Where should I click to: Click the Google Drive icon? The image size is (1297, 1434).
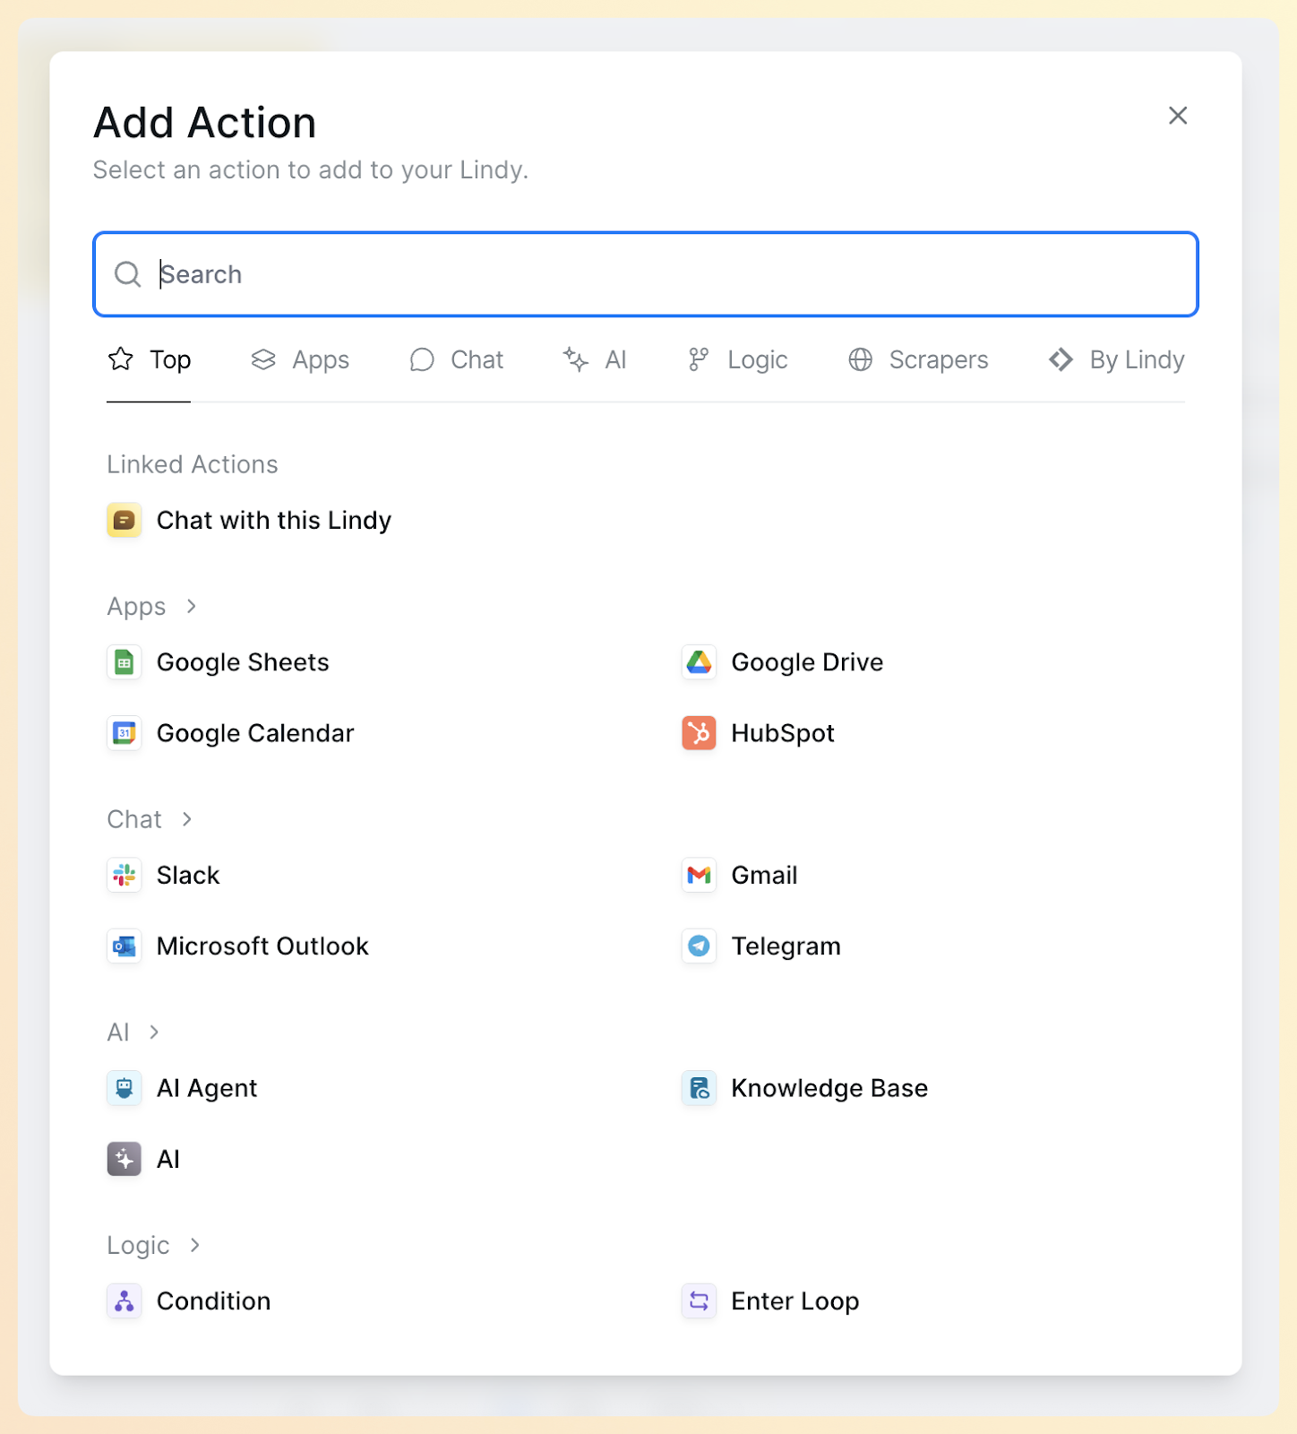tap(699, 663)
